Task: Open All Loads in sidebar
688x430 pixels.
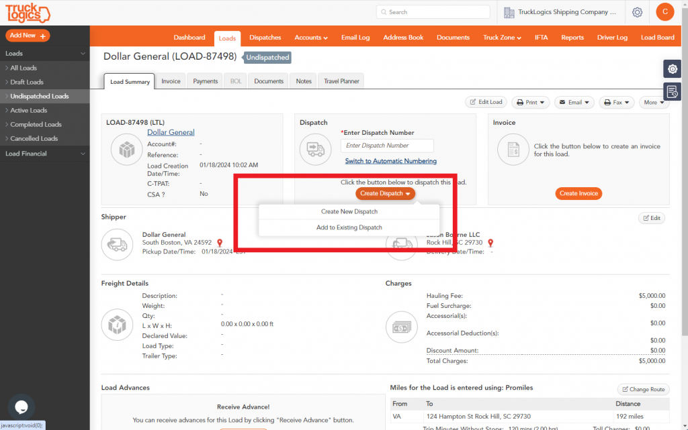Action: point(45,68)
